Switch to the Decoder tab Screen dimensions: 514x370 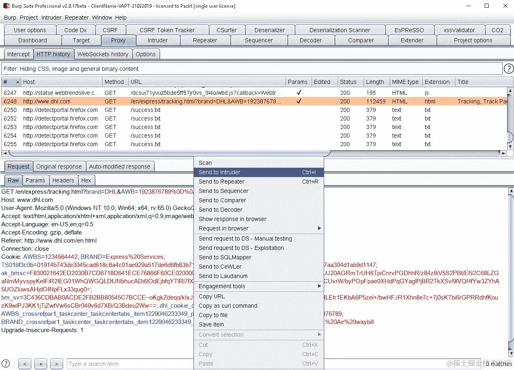click(x=311, y=40)
